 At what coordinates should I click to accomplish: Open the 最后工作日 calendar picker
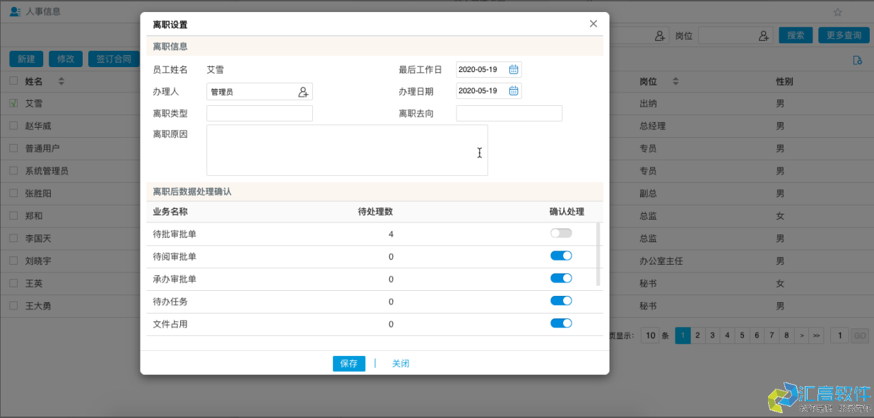coord(514,69)
